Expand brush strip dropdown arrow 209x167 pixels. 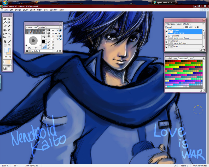point(46,32)
